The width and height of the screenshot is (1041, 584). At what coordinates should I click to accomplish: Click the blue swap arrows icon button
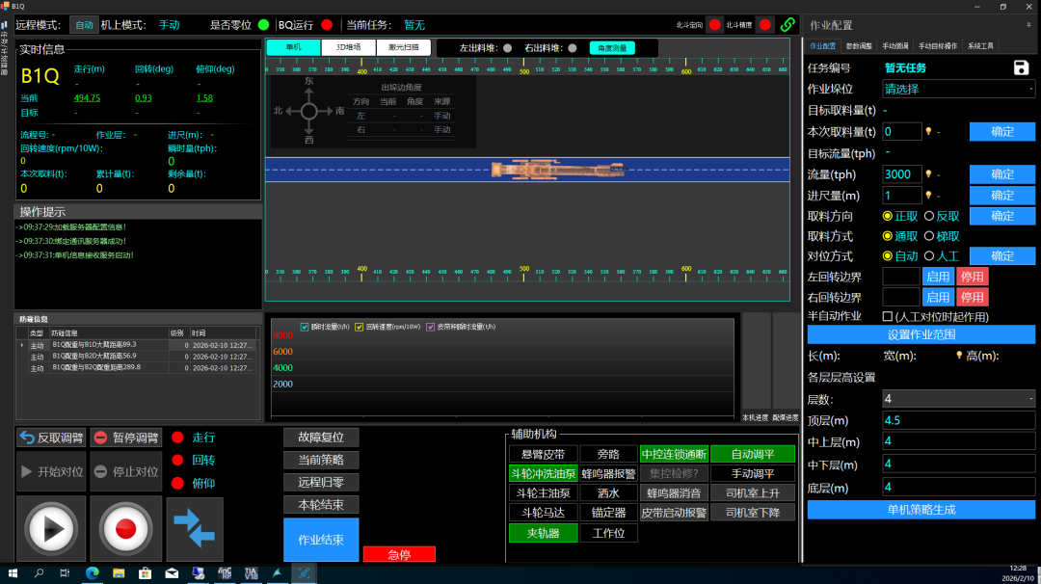click(195, 528)
